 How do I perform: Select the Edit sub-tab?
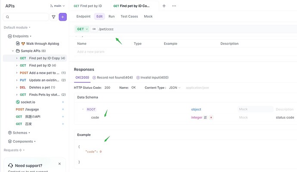point(99,16)
